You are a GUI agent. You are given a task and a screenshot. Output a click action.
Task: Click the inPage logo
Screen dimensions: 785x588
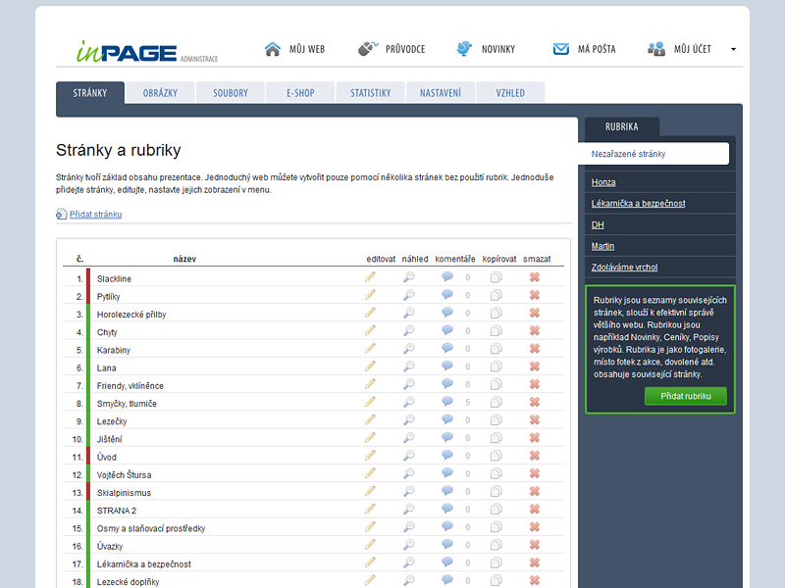click(x=128, y=52)
